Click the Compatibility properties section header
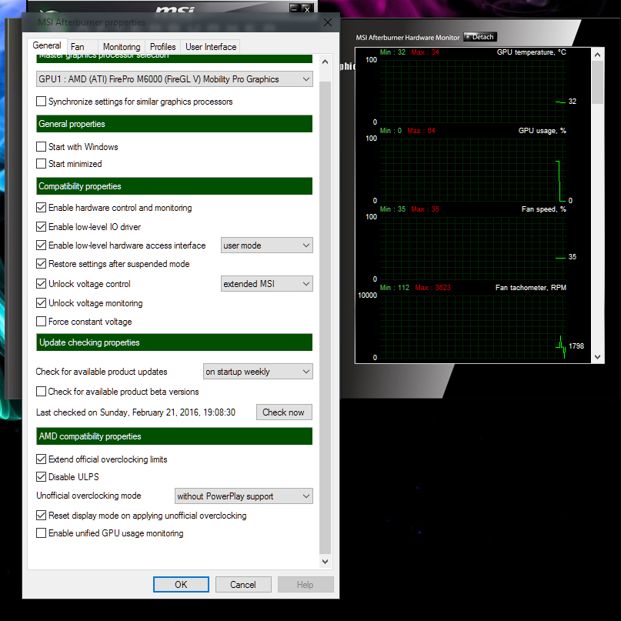 pyautogui.click(x=174, y=186)
